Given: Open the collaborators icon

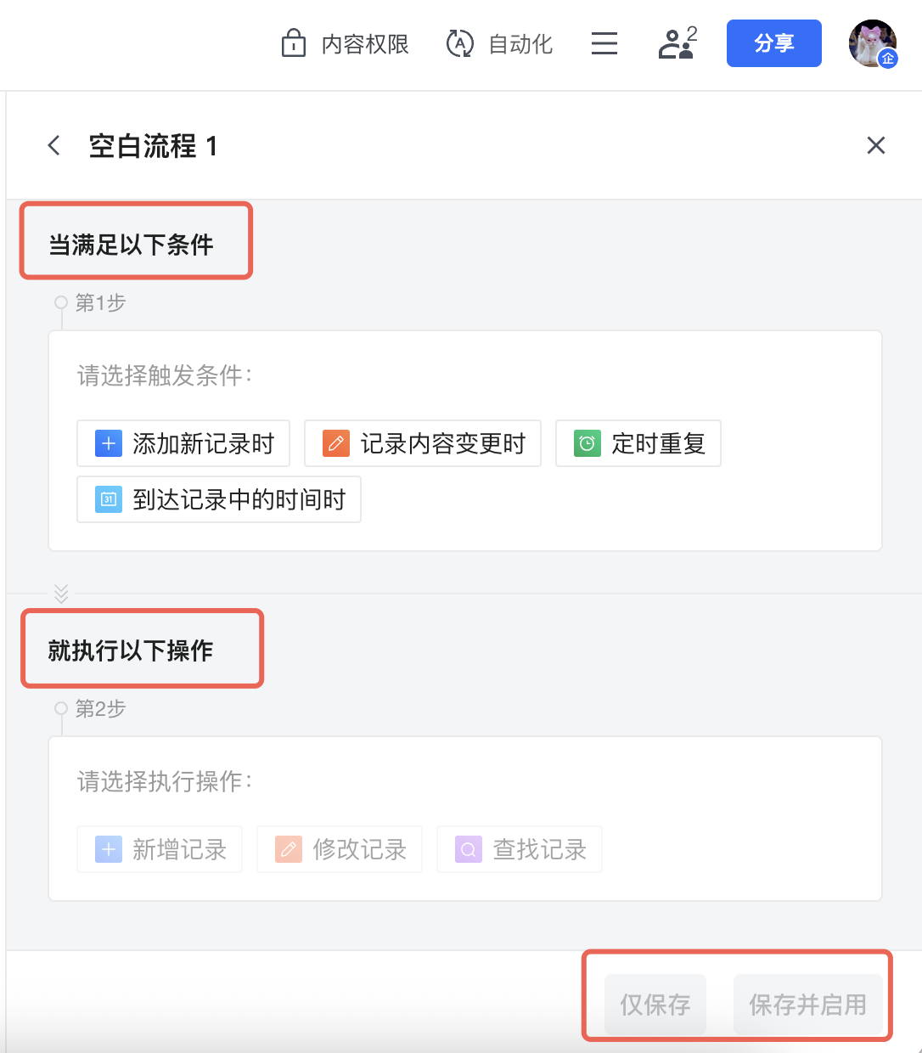Looking at the screenshot, I should pyautogui.click(x=677, y=43).
